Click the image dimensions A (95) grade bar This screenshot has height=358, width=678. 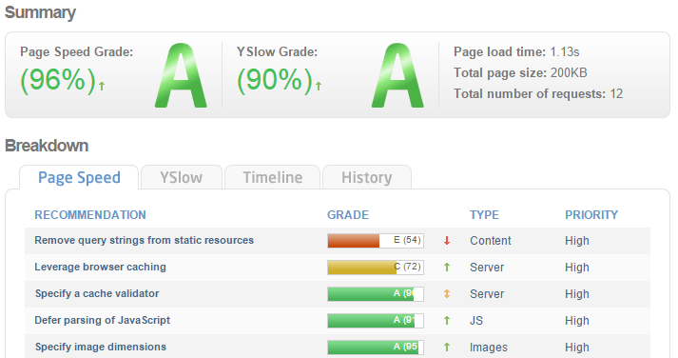376,348
